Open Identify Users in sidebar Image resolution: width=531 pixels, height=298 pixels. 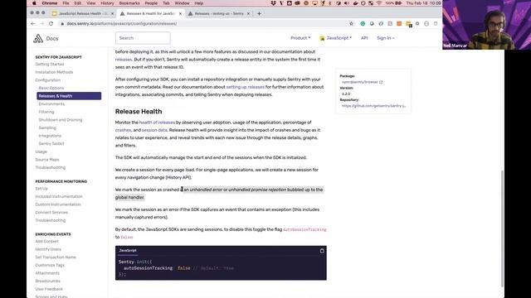point(48,249)
